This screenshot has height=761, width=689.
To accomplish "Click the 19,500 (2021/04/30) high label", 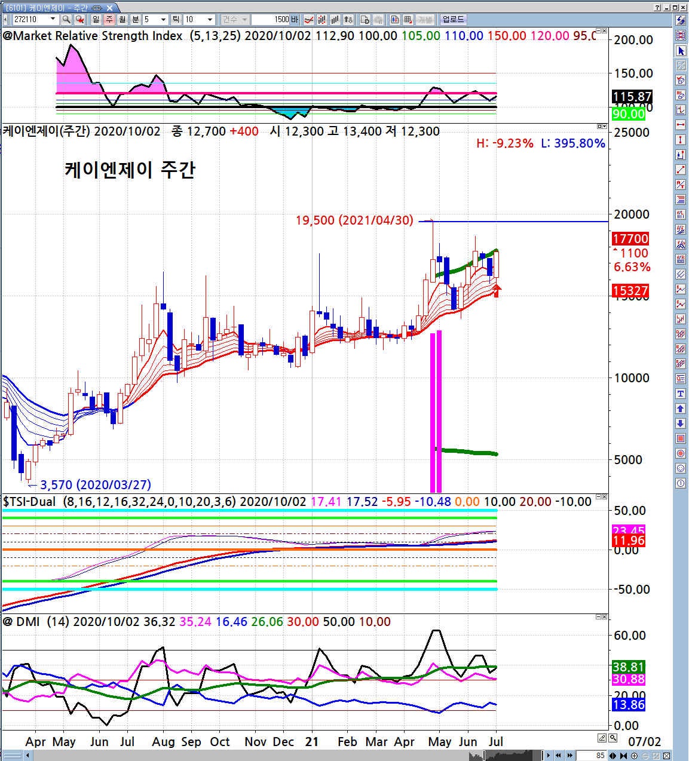I will 354,220.
